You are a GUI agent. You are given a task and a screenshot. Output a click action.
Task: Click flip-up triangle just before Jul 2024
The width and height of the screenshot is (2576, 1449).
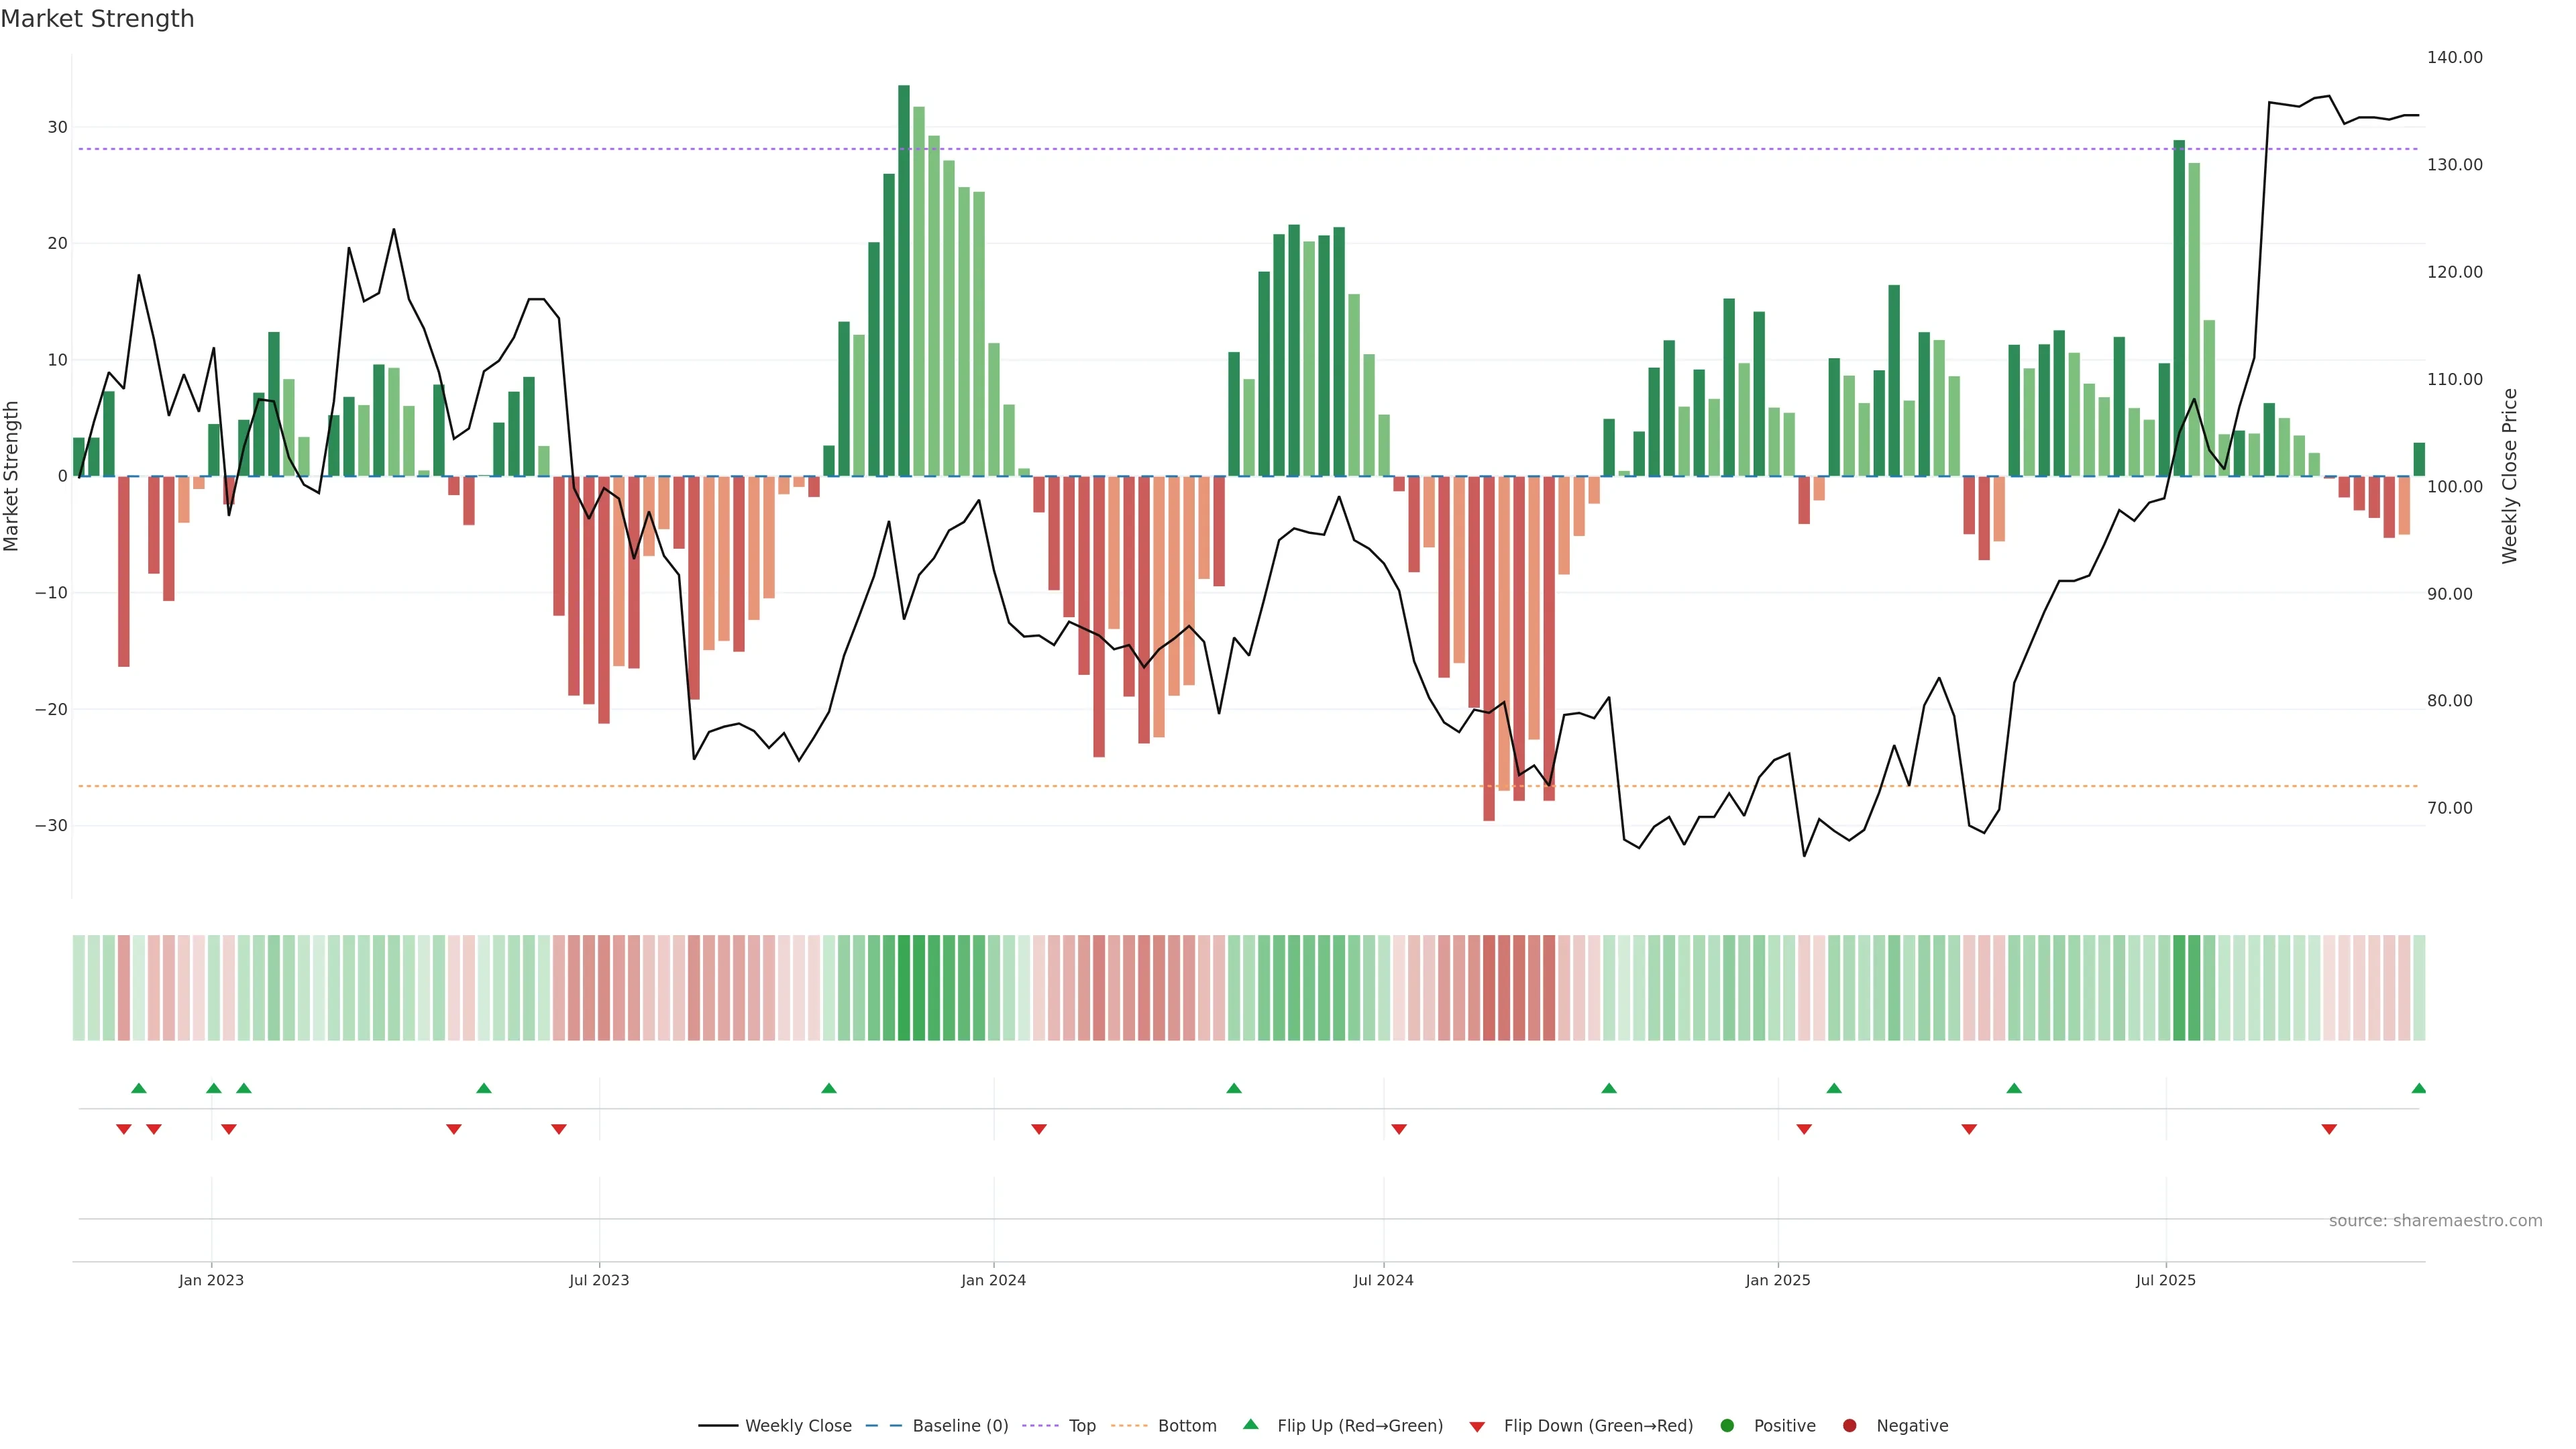(1233, 1088)
